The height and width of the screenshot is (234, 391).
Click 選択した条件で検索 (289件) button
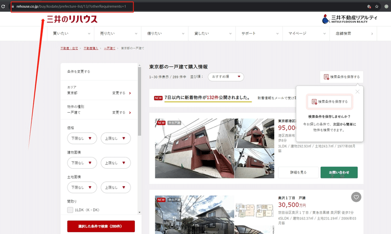(x=101, y=226)
